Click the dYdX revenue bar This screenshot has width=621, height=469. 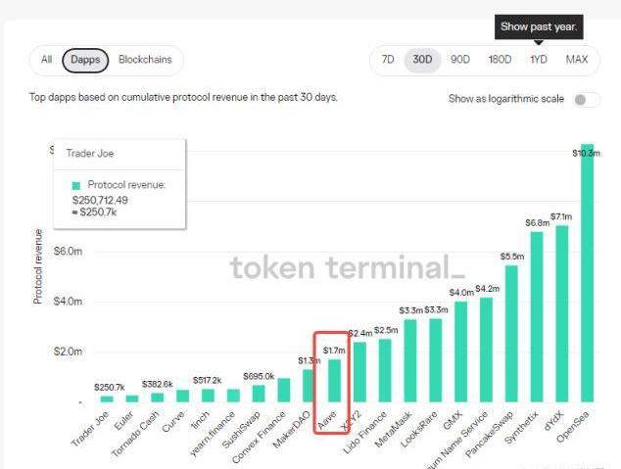click(x=561, y=313)
